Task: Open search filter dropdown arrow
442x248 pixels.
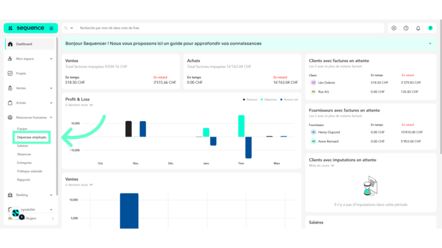Action: 71,28
